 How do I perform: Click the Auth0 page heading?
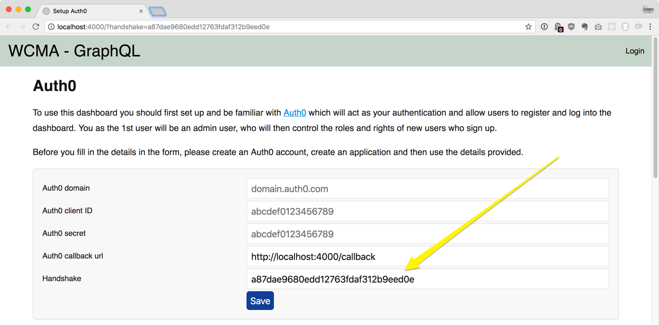(54, 86)
